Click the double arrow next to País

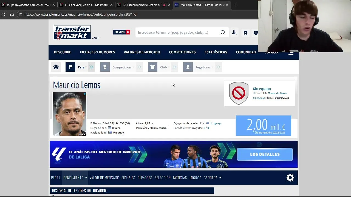point(91,67)
